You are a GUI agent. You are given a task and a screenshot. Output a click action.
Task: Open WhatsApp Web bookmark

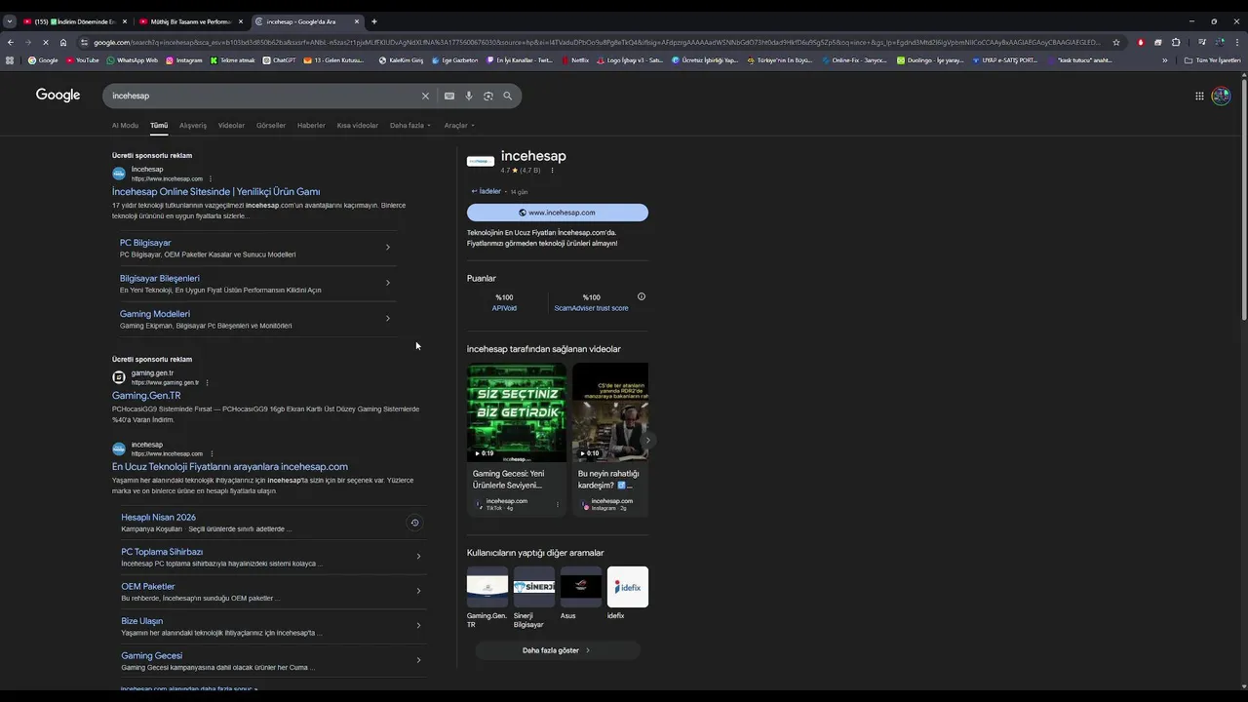(133, 60)
